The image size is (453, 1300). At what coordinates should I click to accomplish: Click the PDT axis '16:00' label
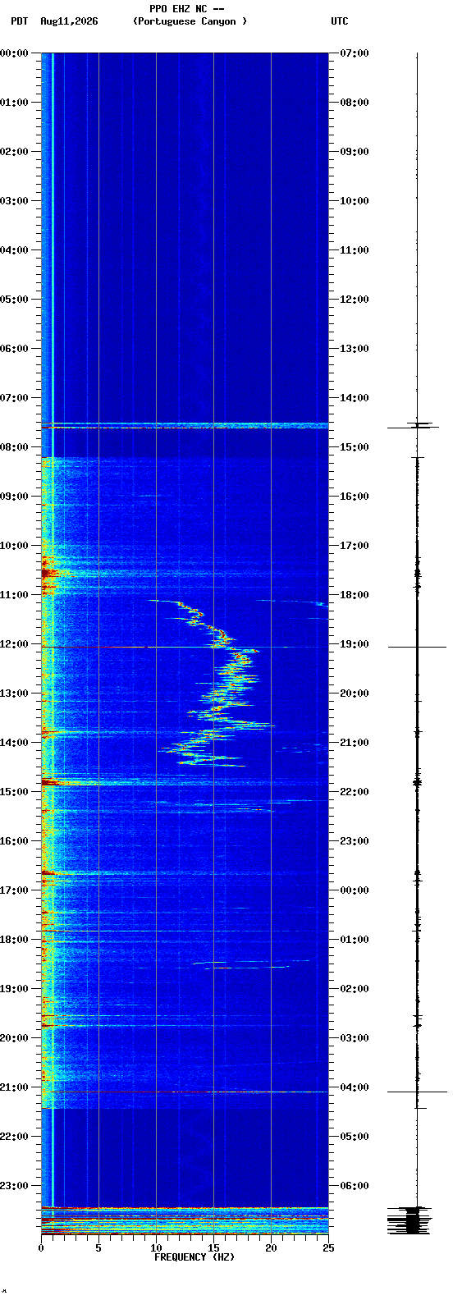point(15,841)
